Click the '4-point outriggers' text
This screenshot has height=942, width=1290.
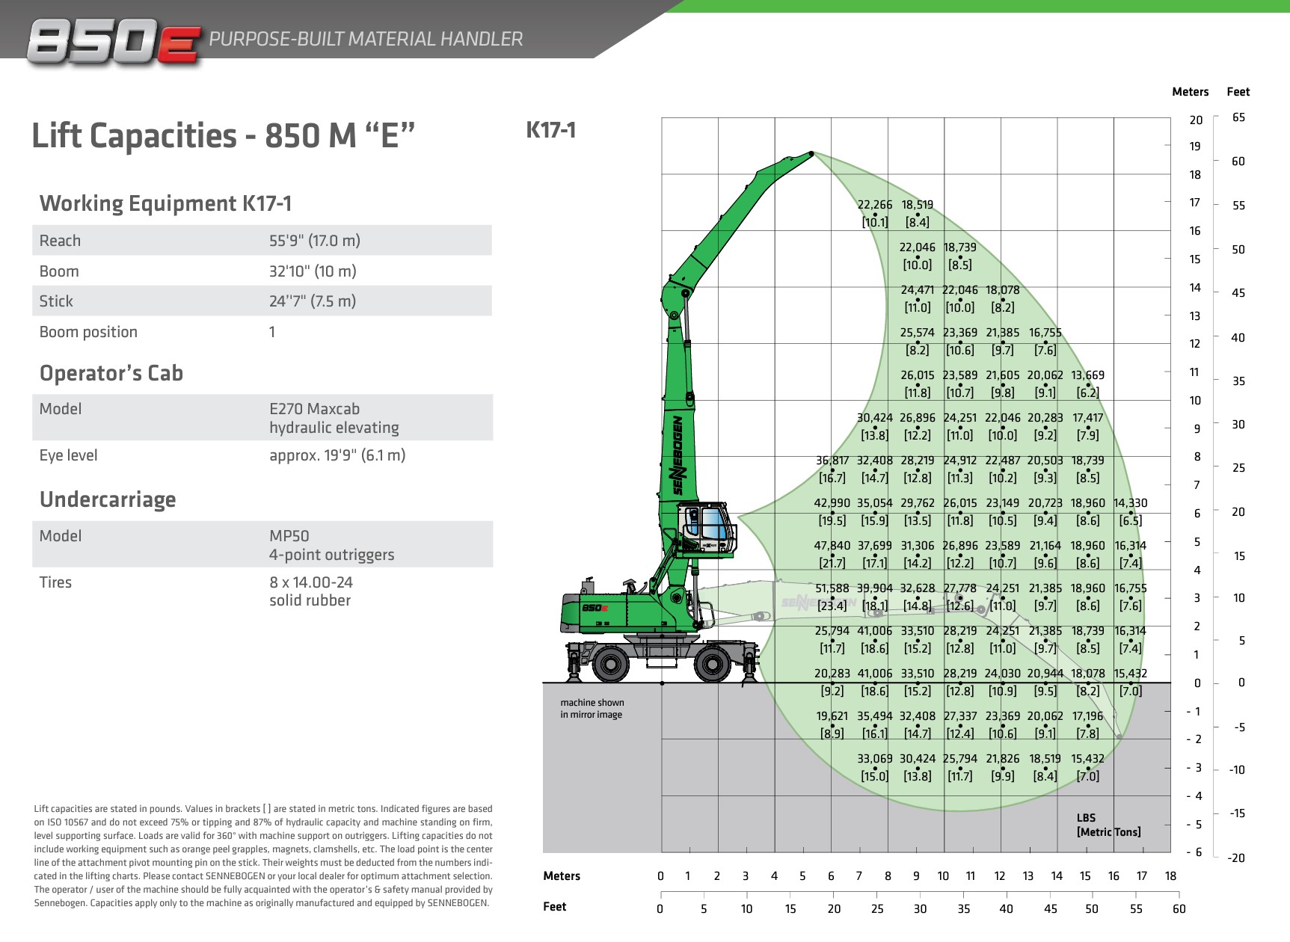[332, 555]
